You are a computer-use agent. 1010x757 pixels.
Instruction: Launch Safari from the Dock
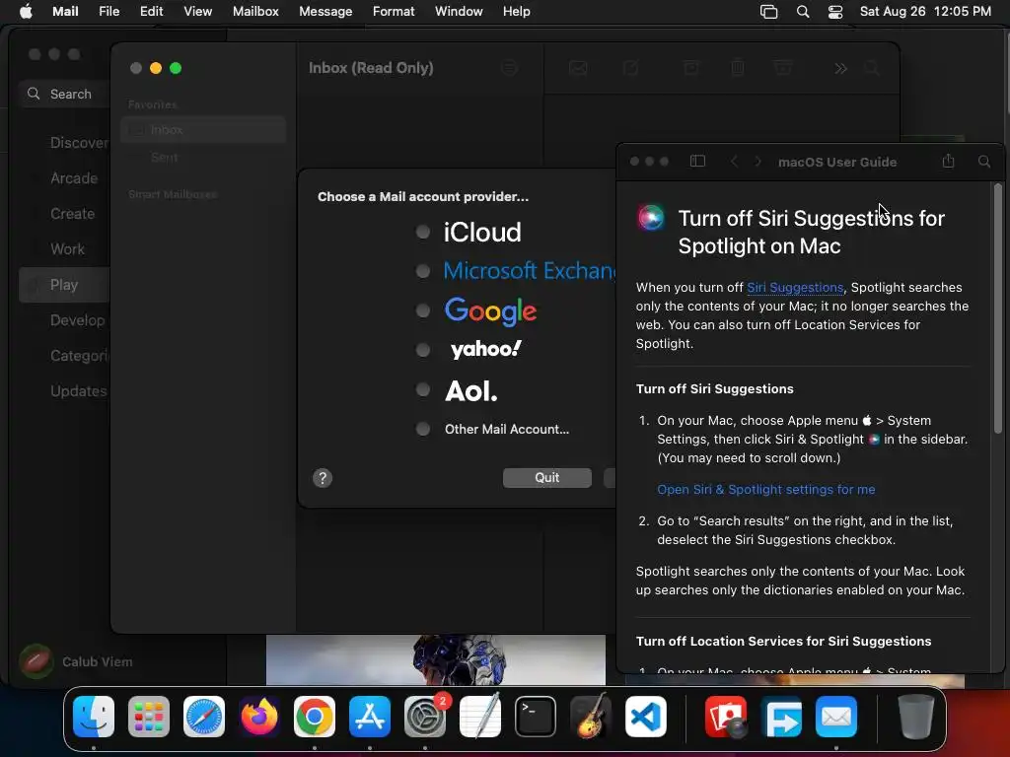tap(203, 717)
